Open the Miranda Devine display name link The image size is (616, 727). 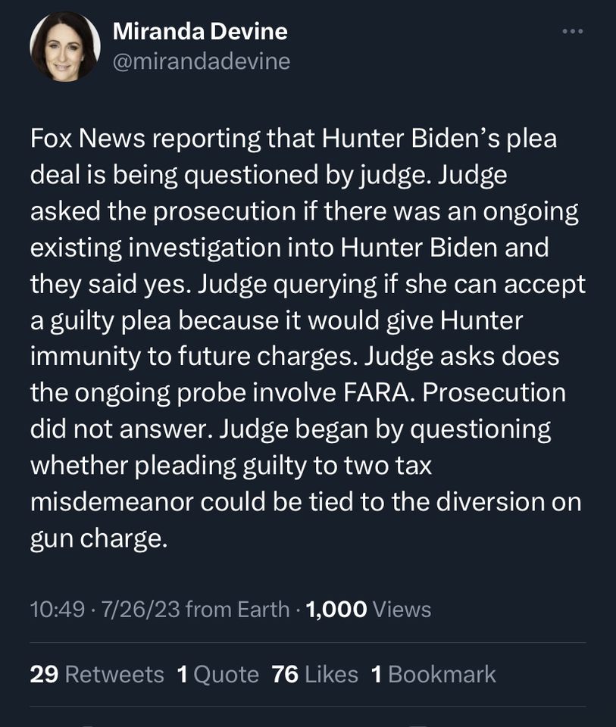tap(200, 31)
